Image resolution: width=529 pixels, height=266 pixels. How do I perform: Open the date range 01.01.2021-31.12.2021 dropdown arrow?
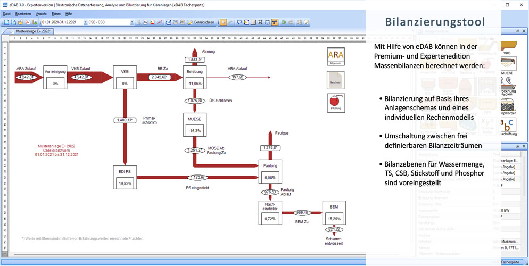pos(85,22)
